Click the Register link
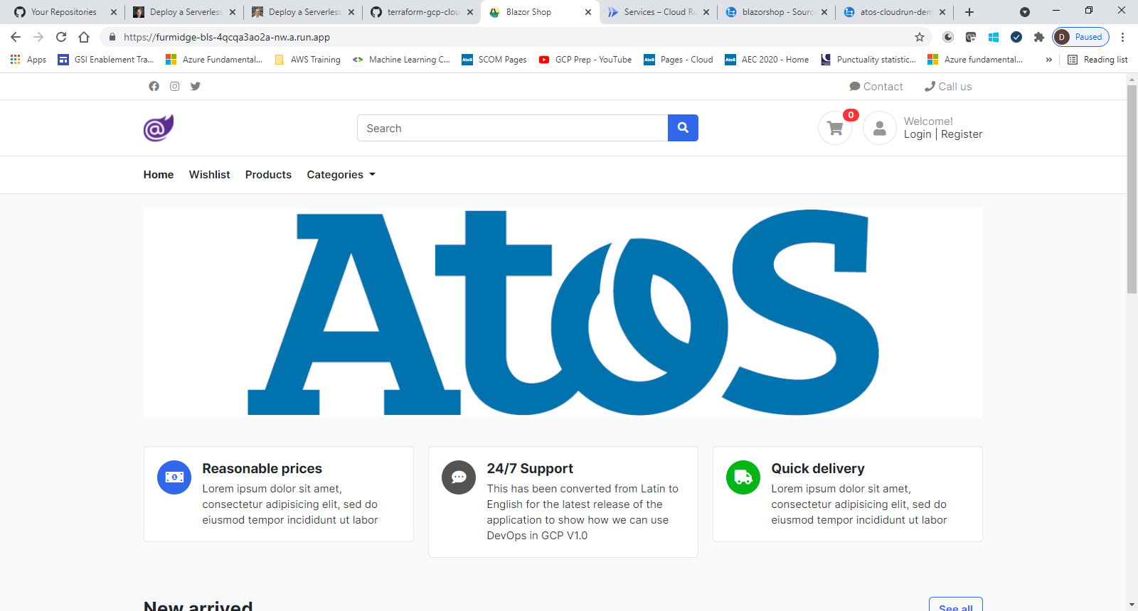 pos(962,134)
